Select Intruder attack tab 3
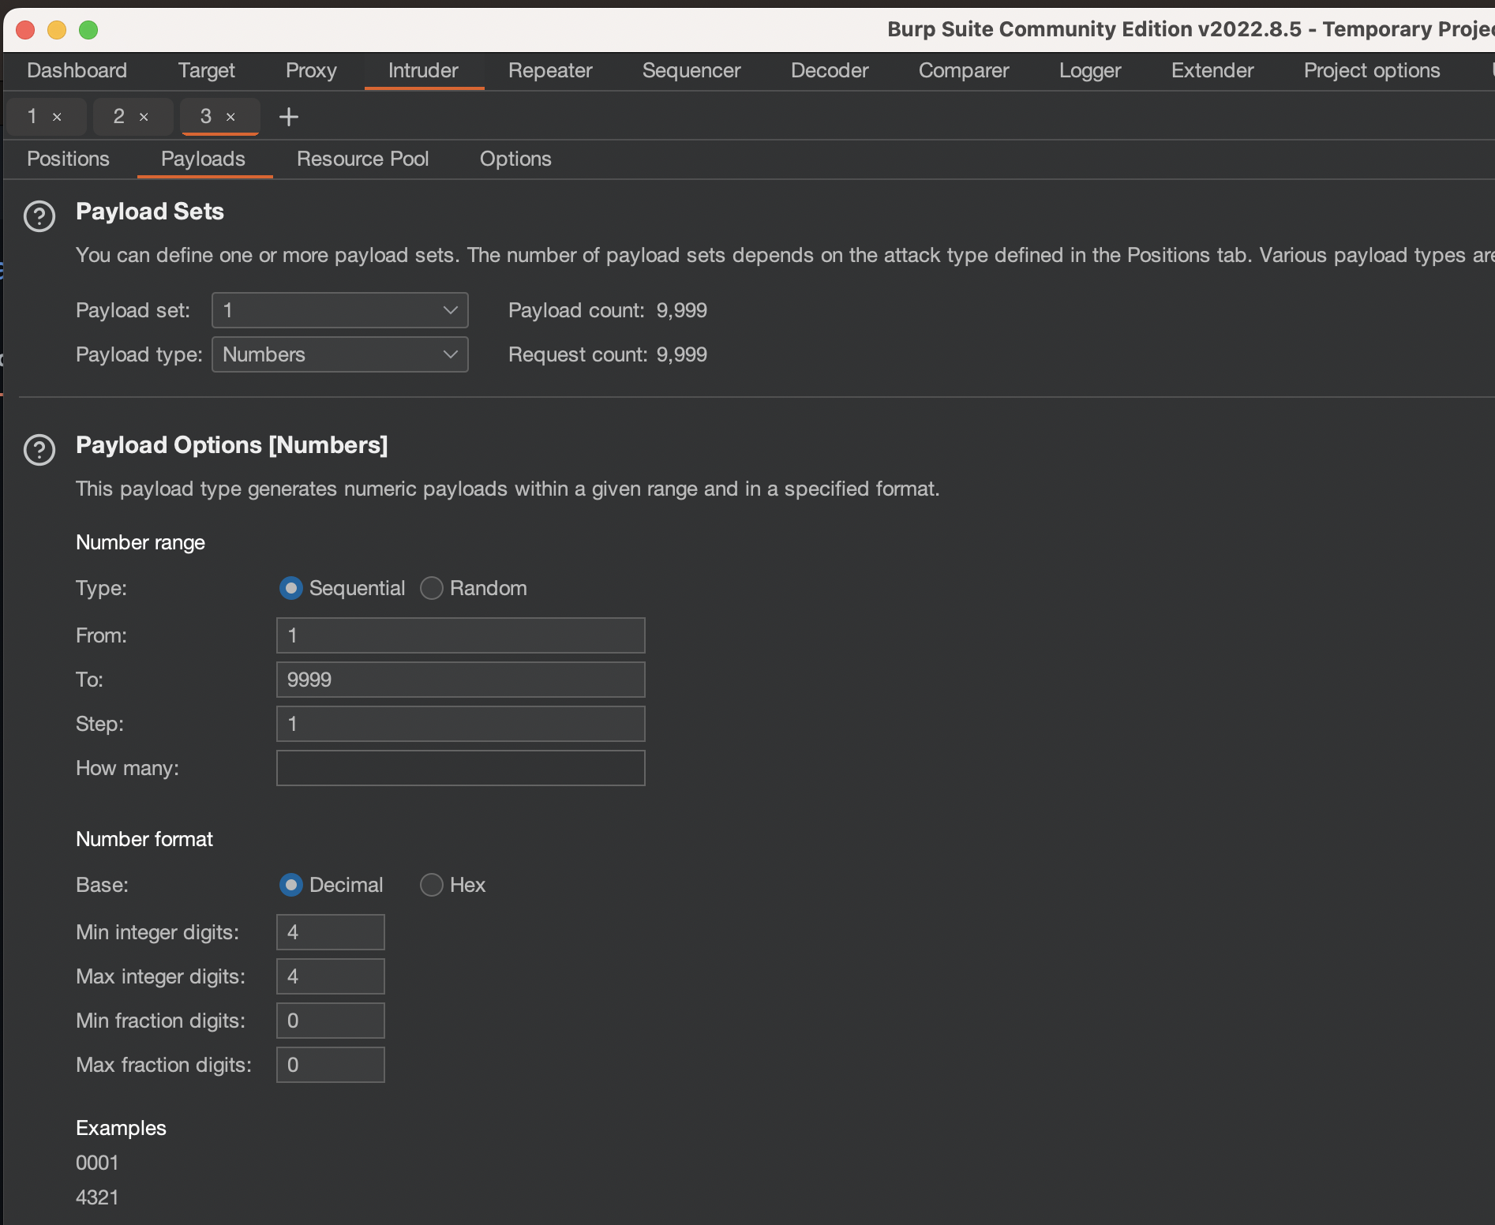Viewport: 1495px width, 1225px height. pyautogui.click(x=206, y=117)
